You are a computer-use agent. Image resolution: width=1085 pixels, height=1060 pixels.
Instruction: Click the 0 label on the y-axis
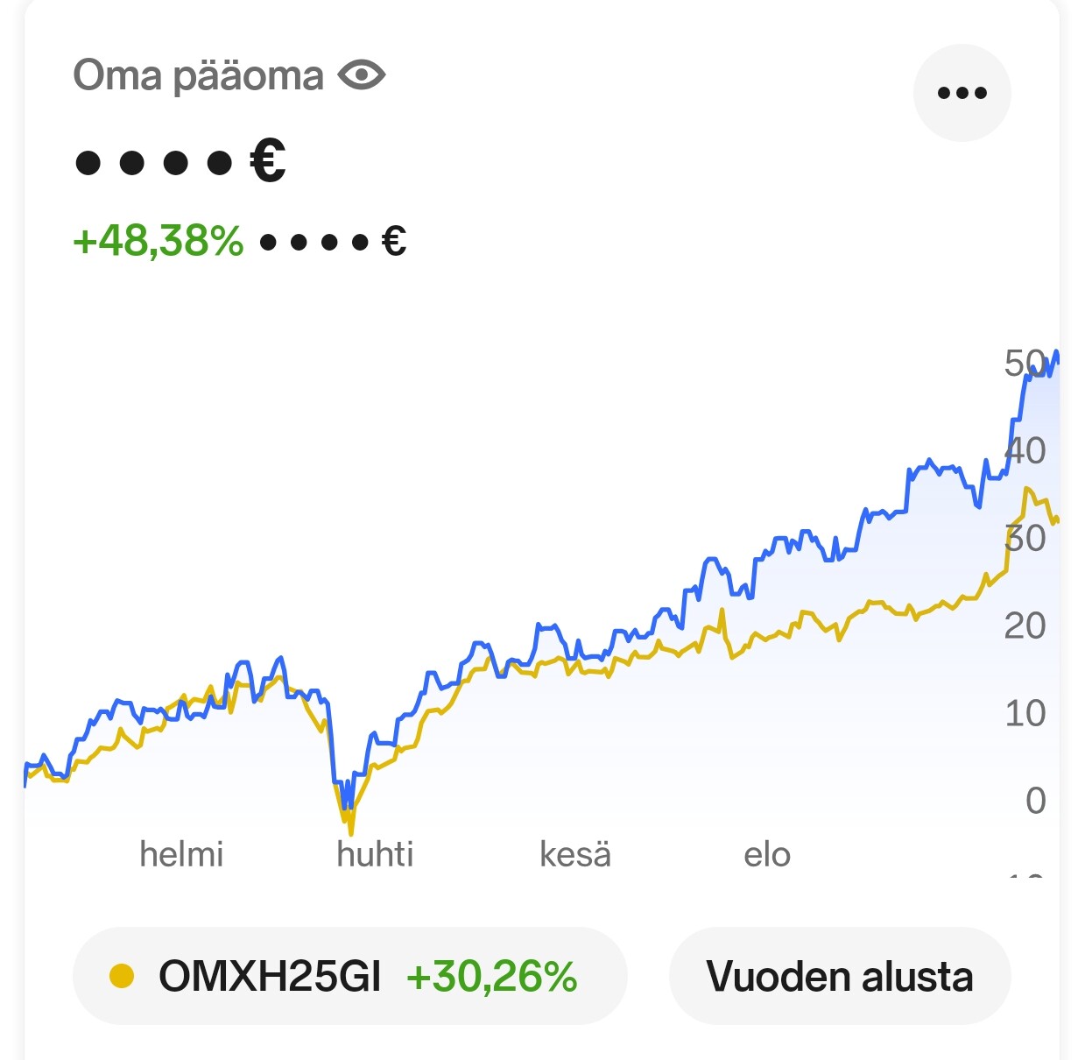pyautogui.click(x=1035, y=801)
